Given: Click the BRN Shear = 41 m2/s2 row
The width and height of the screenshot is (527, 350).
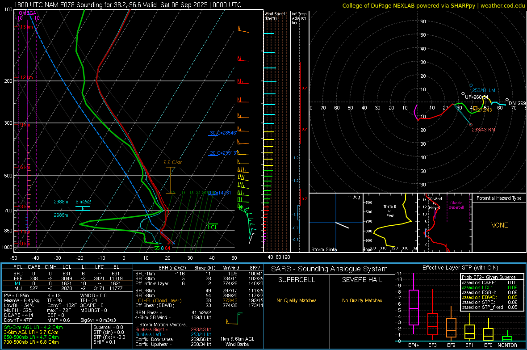Looking at the screenshot, I should [172, 312].
